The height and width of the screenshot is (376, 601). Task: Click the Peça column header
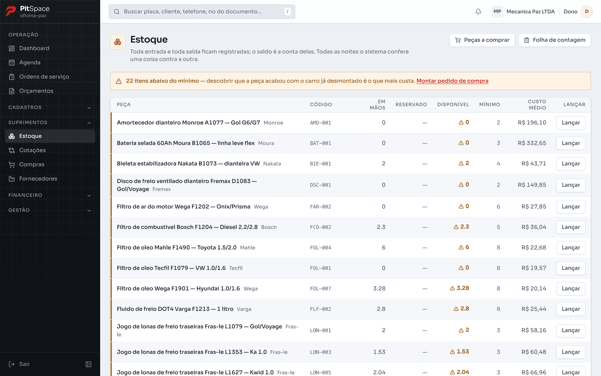[124, 104]
